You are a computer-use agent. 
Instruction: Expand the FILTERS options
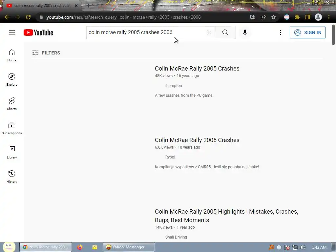[x=46, y=53]
